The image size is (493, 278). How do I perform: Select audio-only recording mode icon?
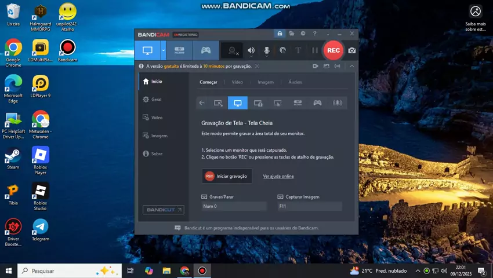(338, 103)
